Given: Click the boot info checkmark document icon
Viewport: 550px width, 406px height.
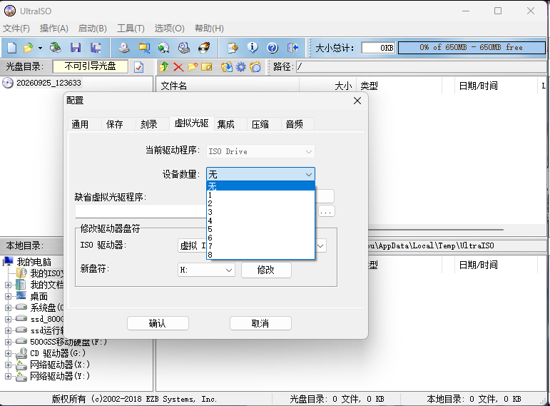Looking at the screenshot, I should [139, 66].
